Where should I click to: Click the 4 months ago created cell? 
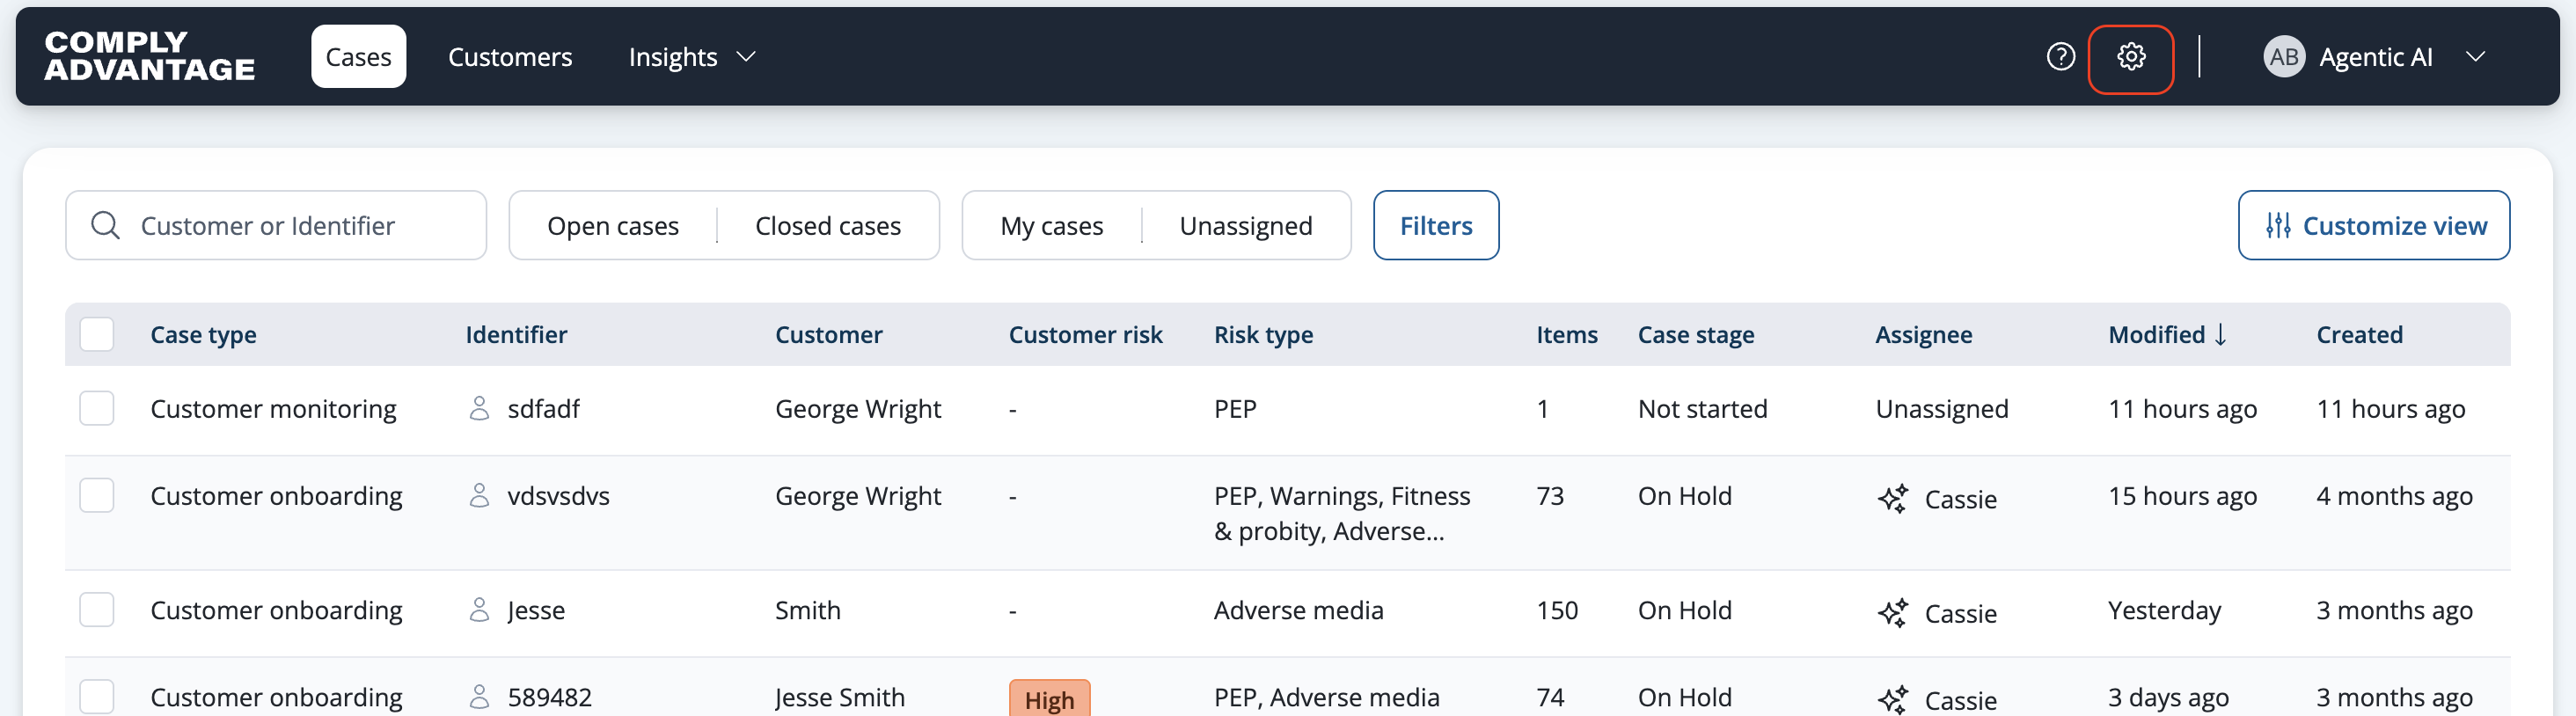[2395, 496]
